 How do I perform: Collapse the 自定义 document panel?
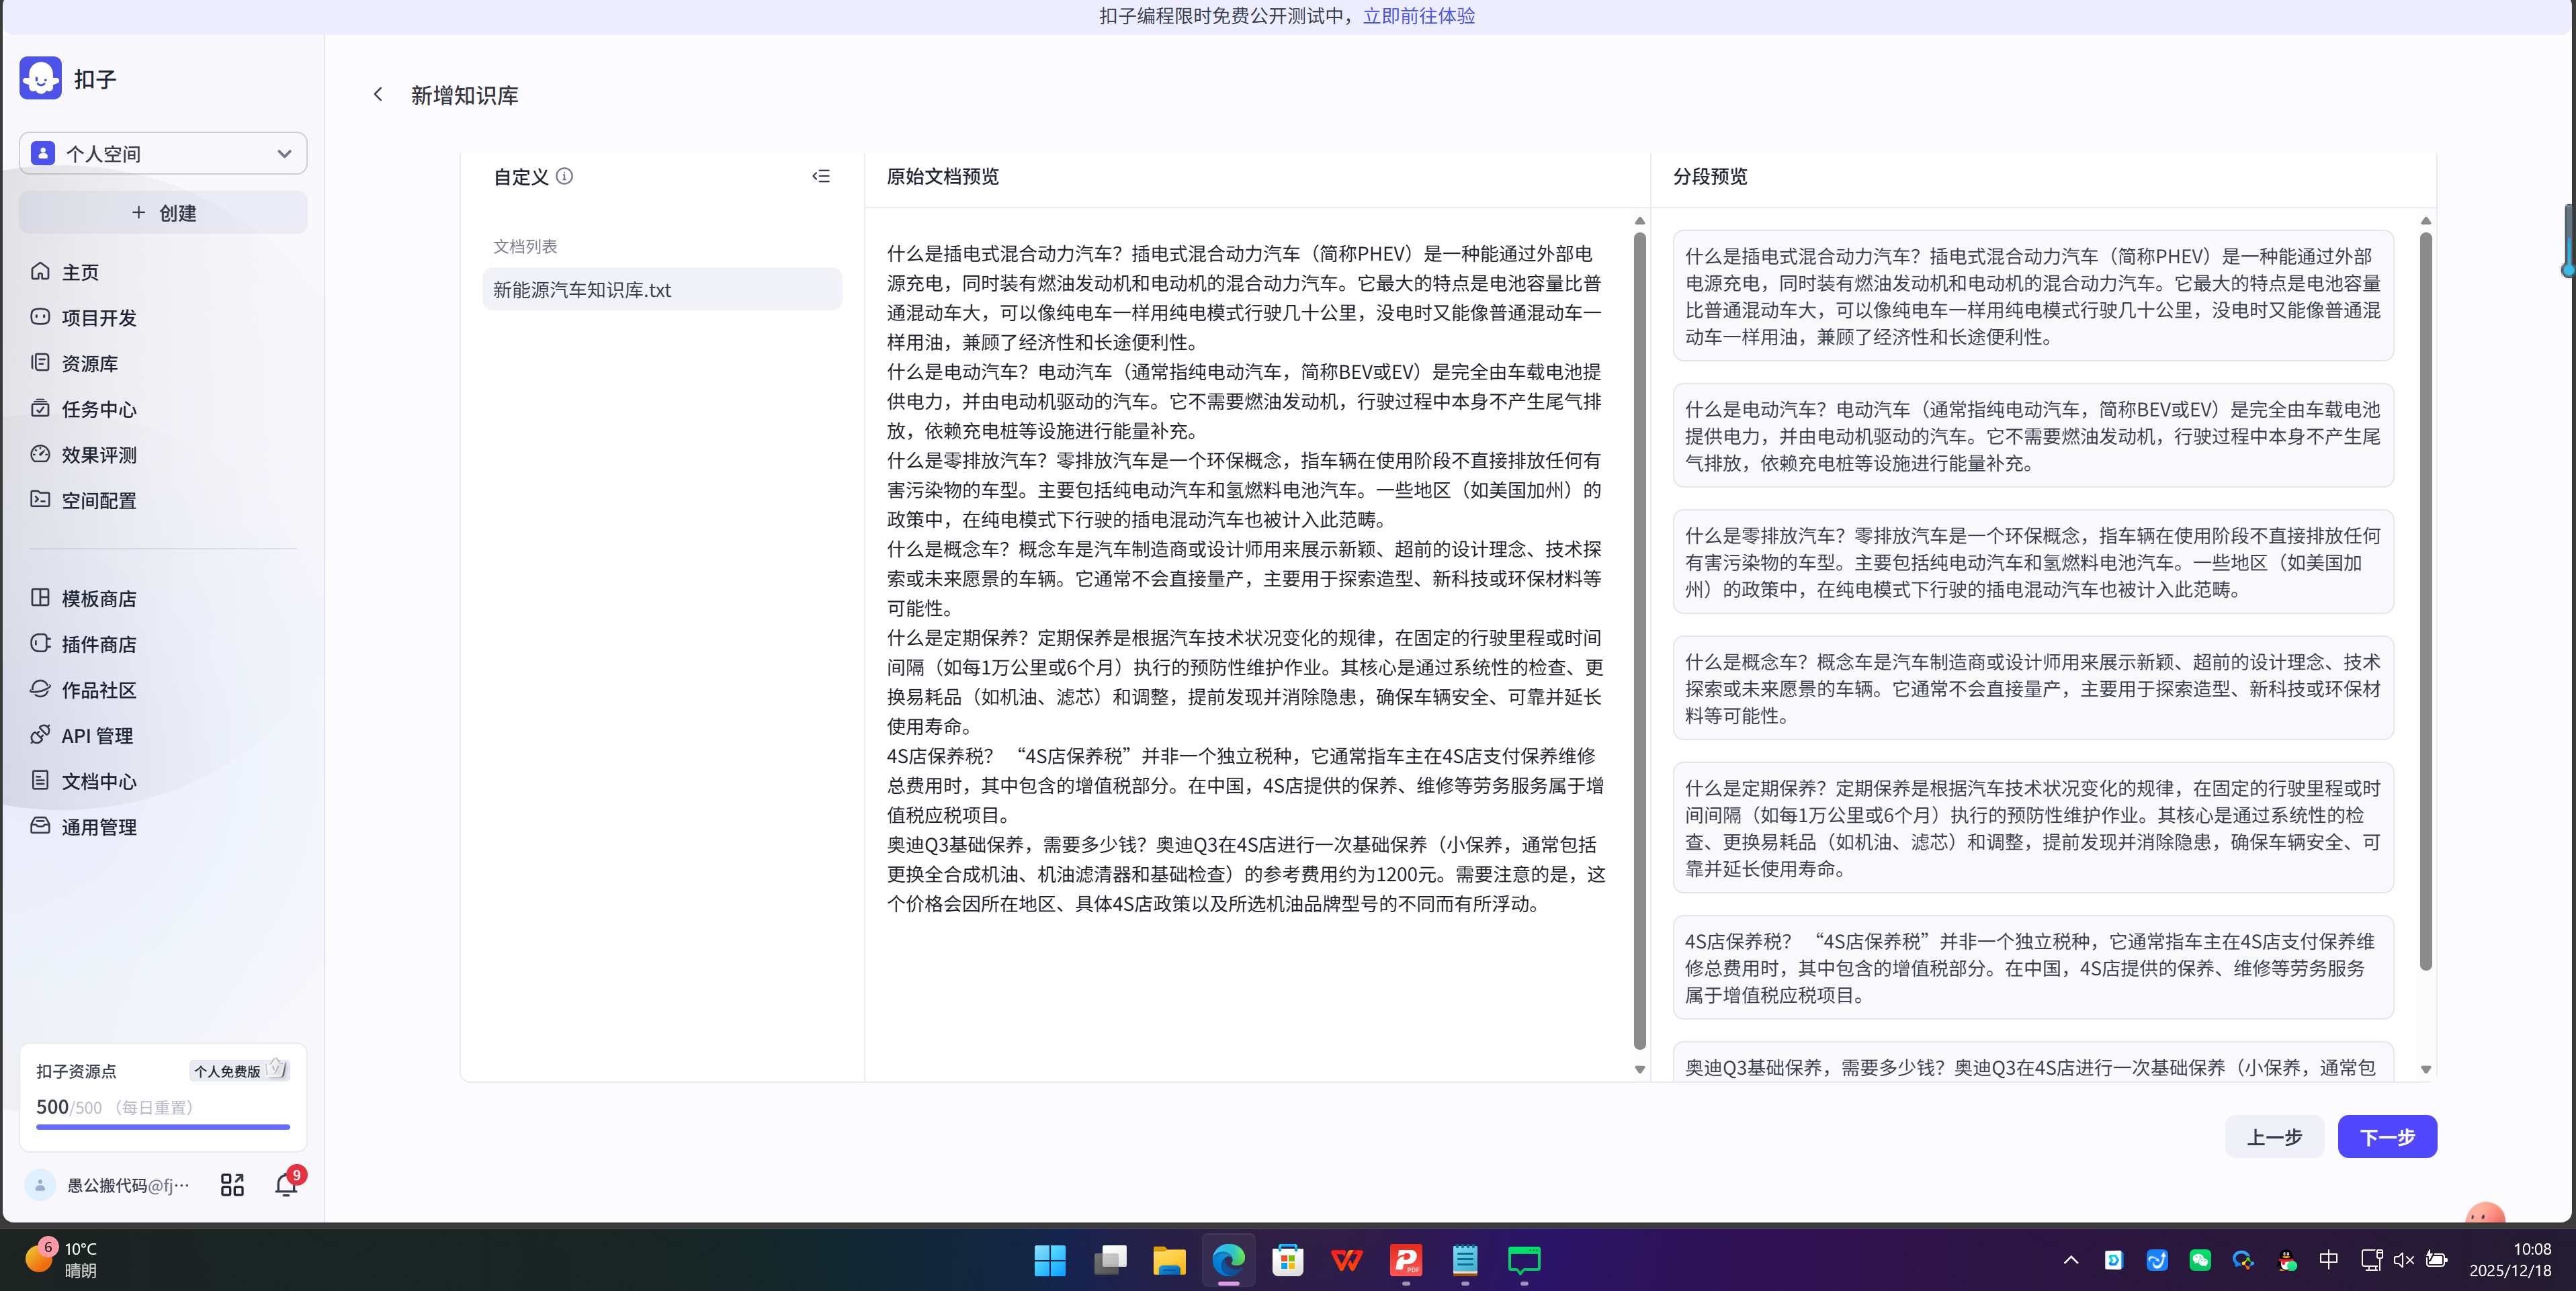821,176
